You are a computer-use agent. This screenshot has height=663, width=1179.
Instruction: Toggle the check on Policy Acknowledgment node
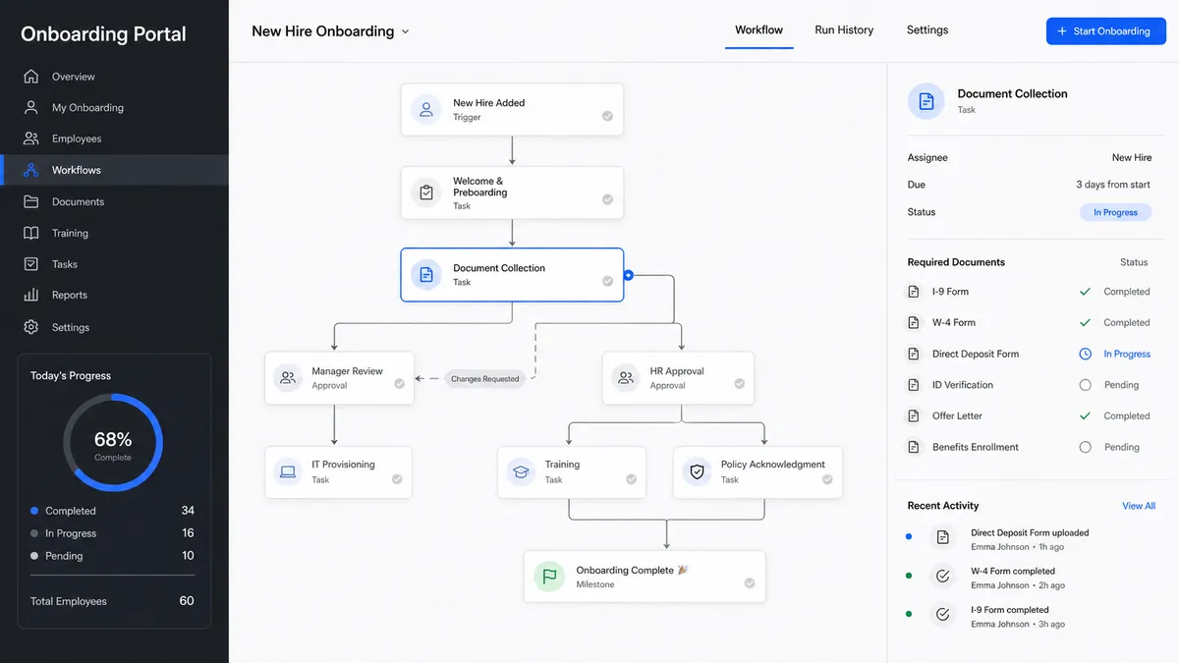click(x=827, y=479)
